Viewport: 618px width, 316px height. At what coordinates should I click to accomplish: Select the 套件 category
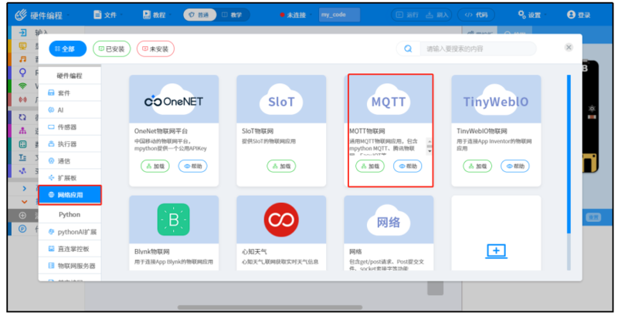pos(70,92)
